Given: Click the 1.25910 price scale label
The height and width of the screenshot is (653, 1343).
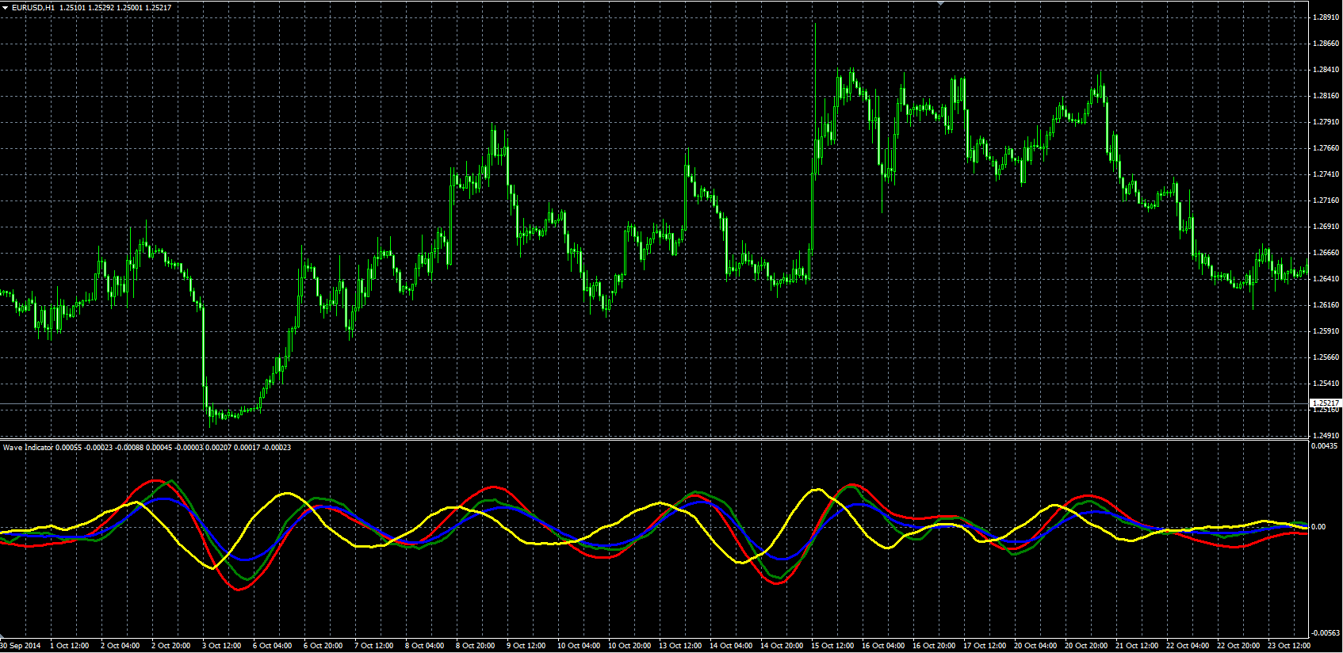Looking at the screenshot, I should coord(1326,331).
